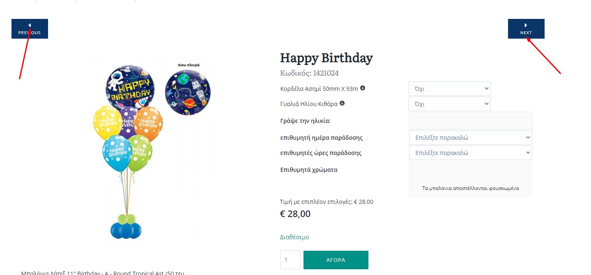
Task: Click the right arrow on Next button
Action: click(526, 25)
